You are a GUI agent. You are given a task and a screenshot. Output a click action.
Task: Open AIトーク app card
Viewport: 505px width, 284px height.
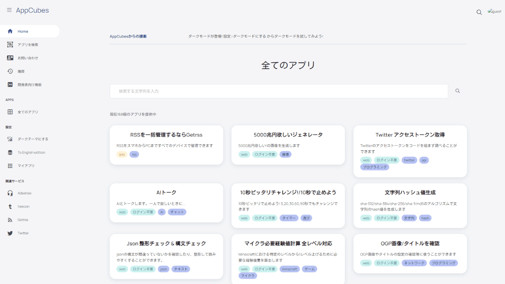click(166, 203)
